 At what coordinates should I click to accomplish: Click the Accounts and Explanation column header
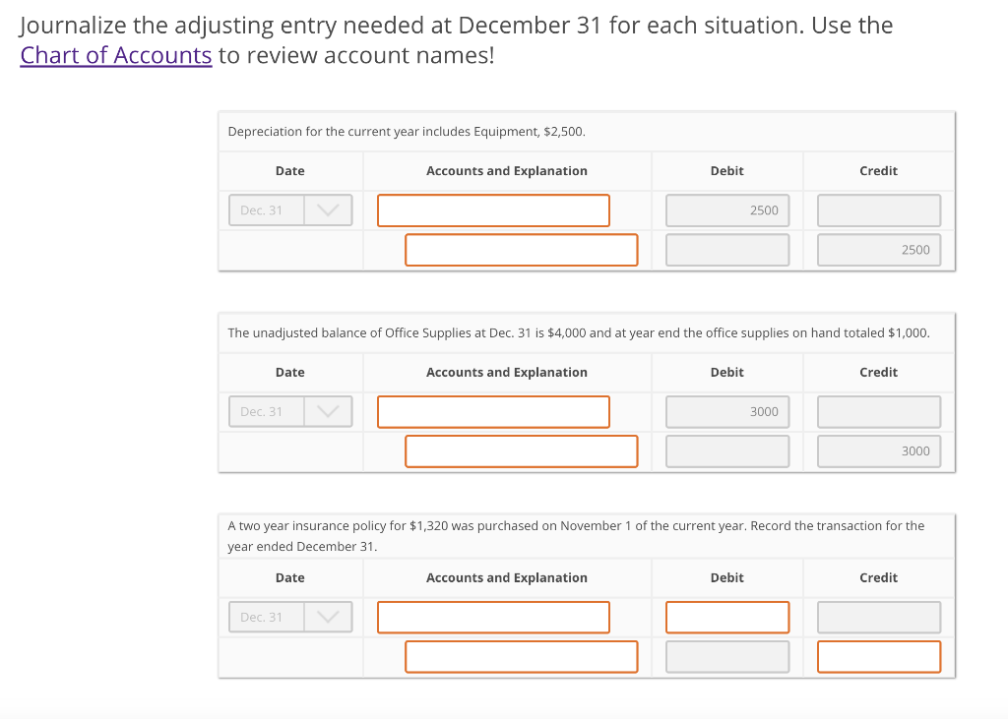(x=506, y=170)
